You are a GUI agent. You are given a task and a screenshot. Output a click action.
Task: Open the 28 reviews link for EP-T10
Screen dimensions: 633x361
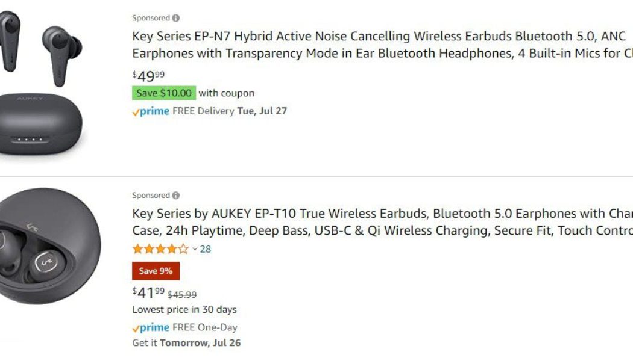pyautogui.click(x=206, y=248)
